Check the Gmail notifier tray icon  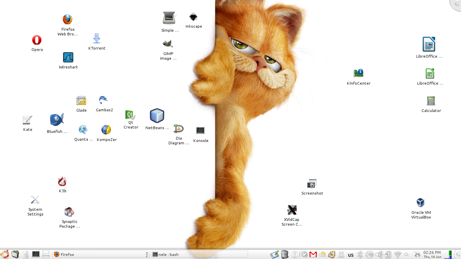tap(313, 255)
